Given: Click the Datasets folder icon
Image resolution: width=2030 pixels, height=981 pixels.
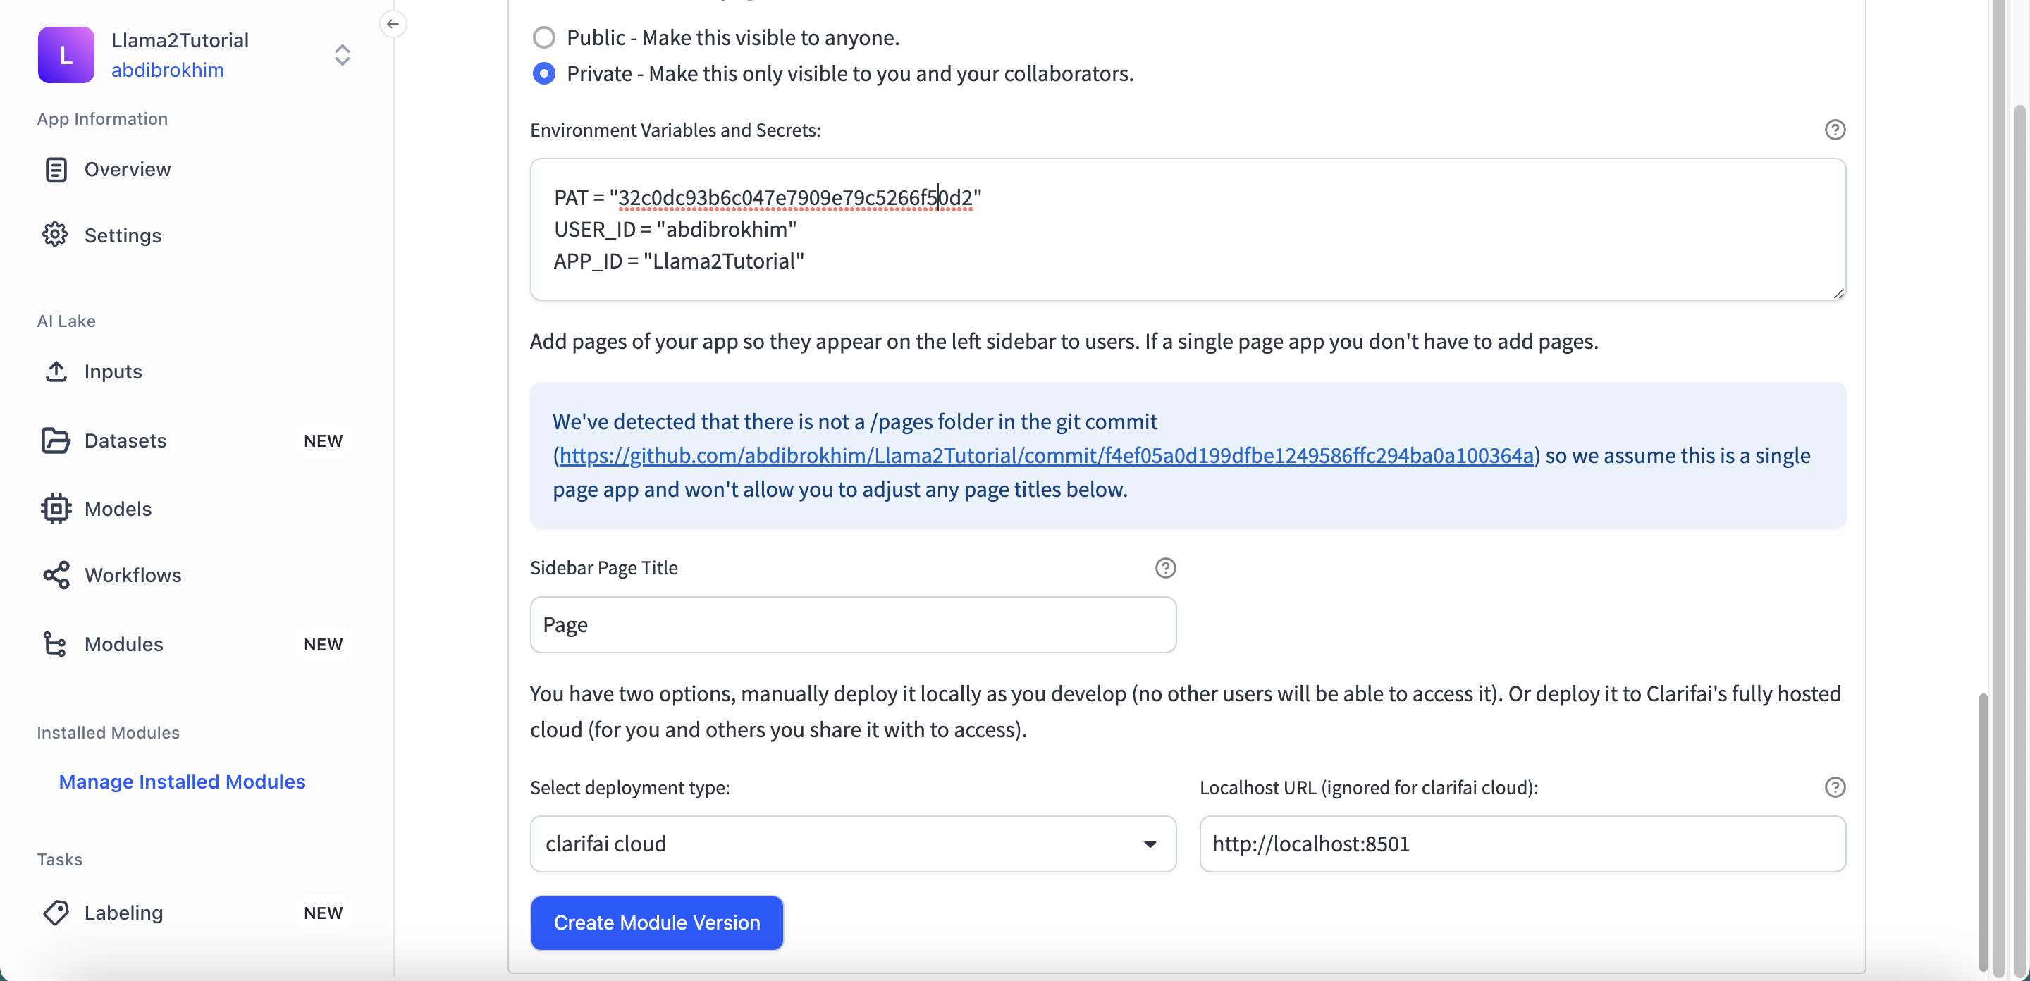Looking at the screenshot, I should 56,440.
